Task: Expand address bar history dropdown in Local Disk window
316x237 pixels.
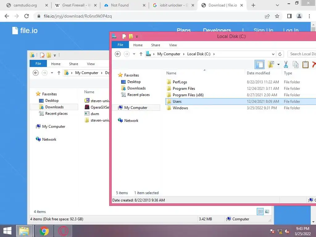Action: (273, 54)
